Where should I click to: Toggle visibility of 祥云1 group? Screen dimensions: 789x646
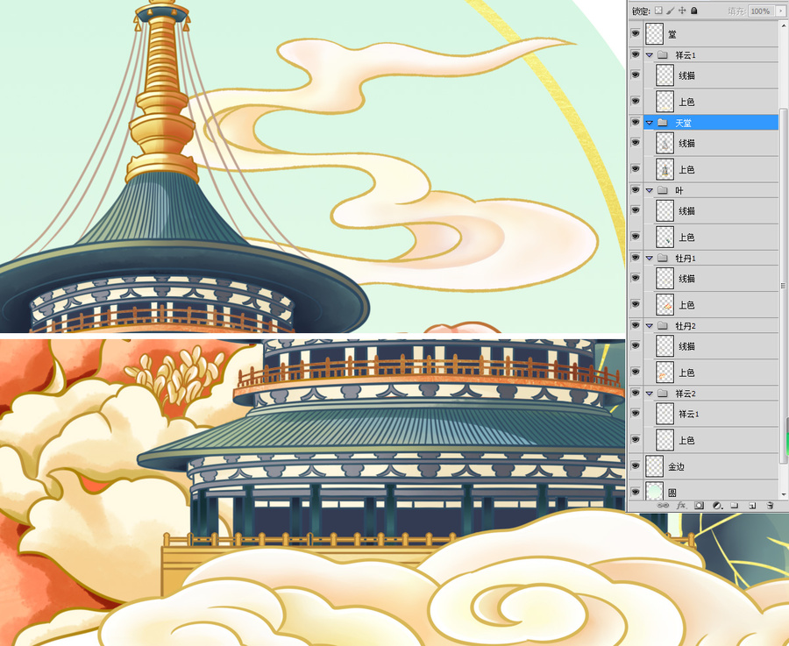(x=636, y=54)
